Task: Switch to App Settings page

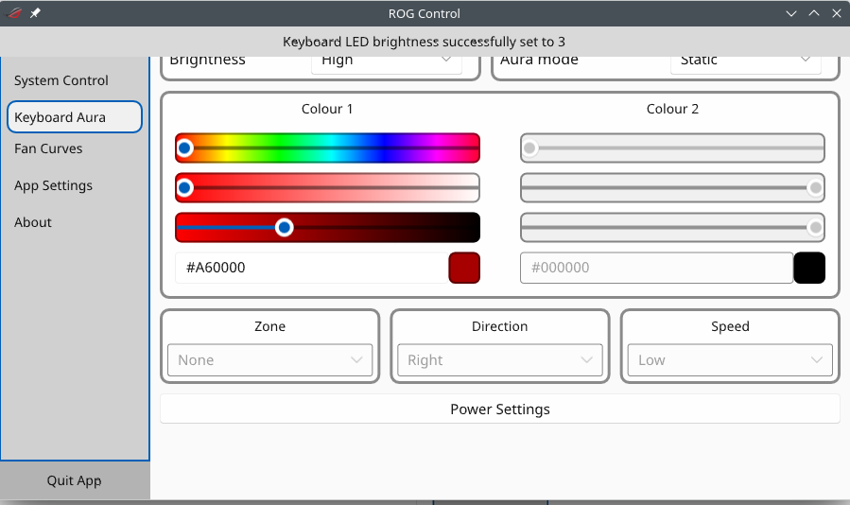Action: click(53, 185)
